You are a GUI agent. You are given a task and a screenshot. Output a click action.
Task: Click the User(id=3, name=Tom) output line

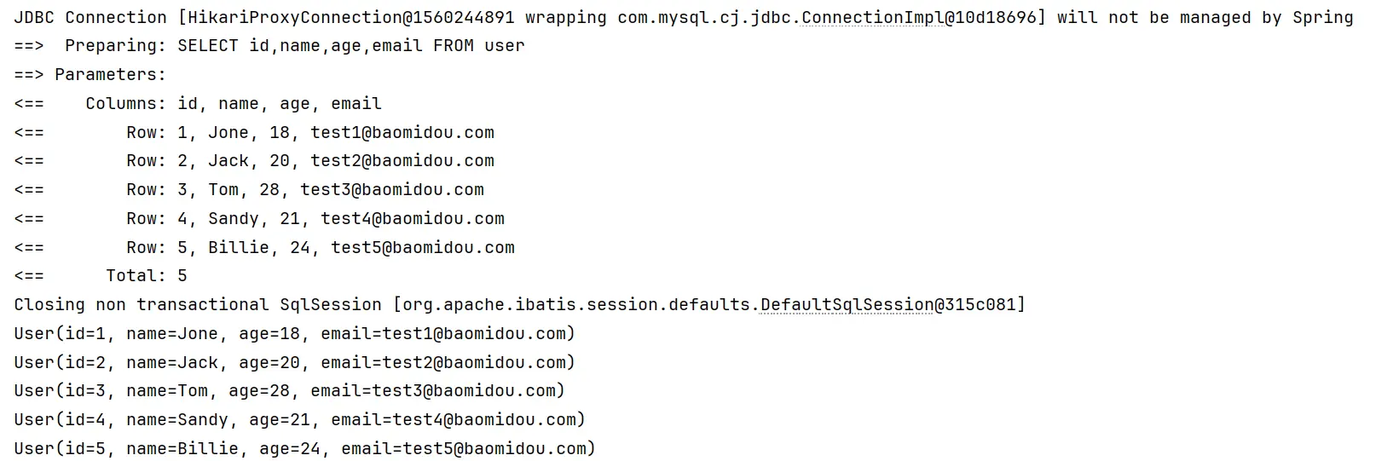point(289,391)
